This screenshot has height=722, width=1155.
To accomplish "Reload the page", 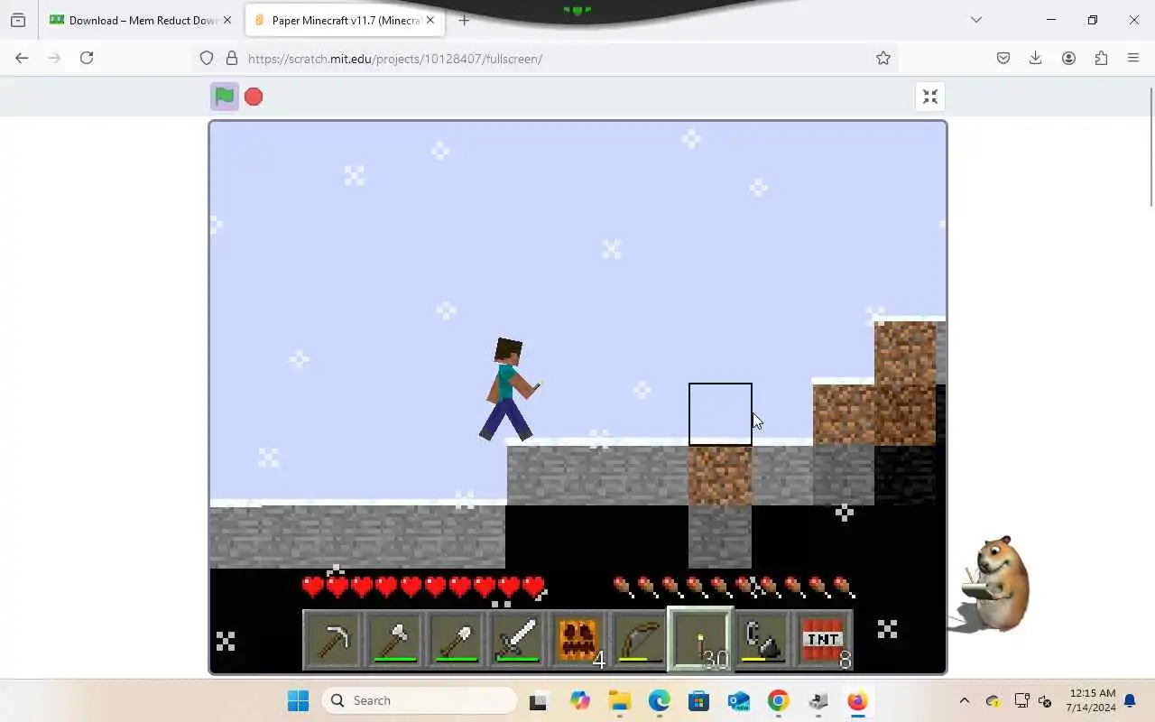I will [x=87, y=58].
